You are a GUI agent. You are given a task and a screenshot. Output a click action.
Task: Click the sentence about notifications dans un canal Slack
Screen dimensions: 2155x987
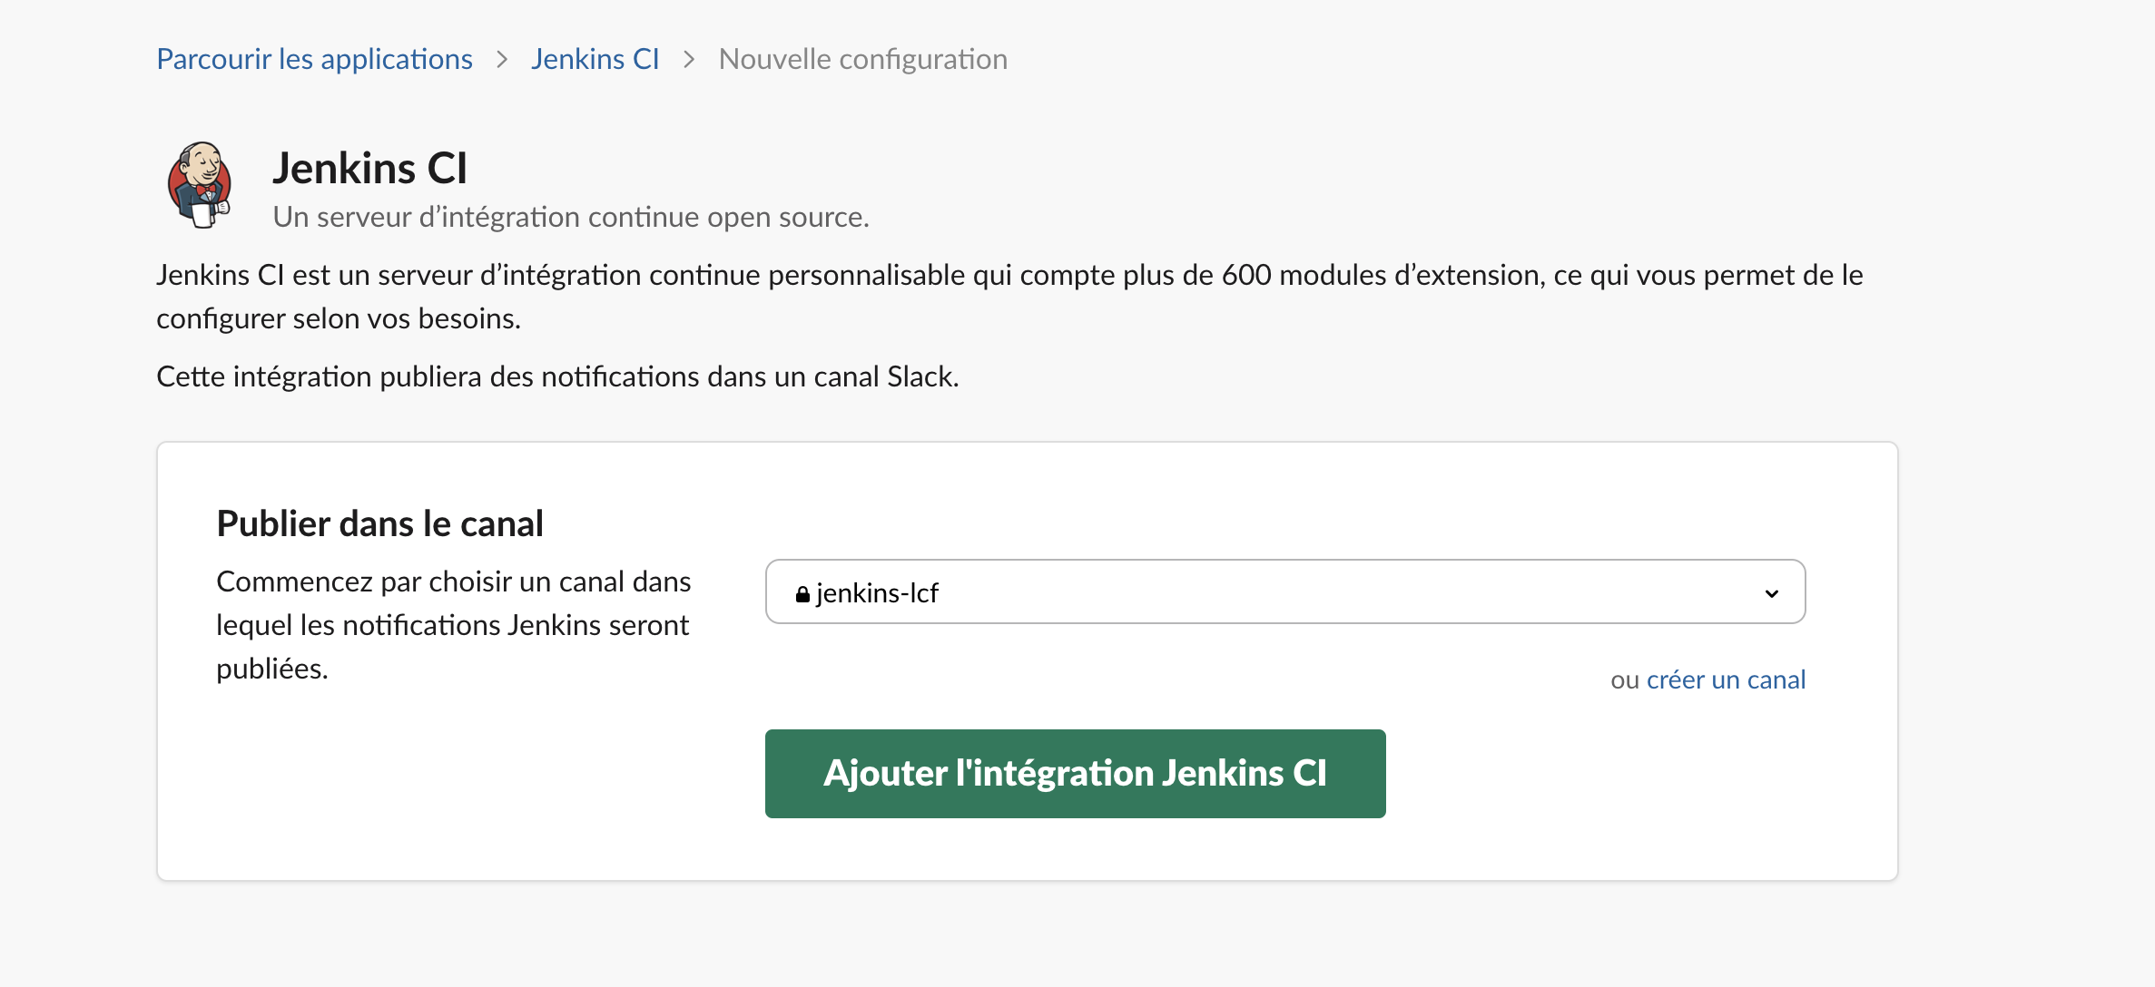(x=557, y=376)
